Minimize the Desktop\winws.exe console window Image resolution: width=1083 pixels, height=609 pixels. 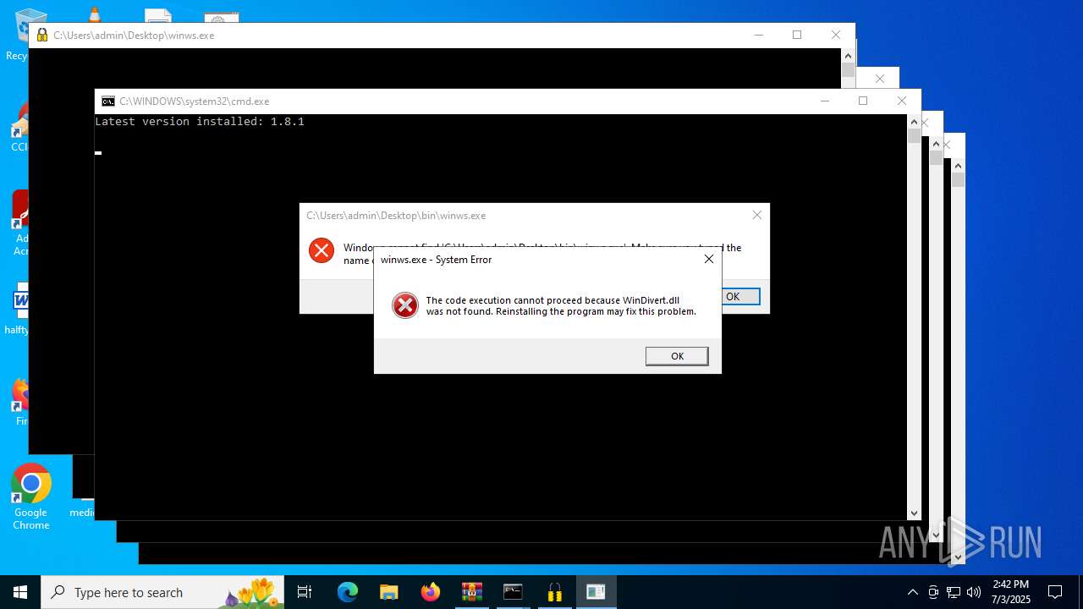[758, 35]
